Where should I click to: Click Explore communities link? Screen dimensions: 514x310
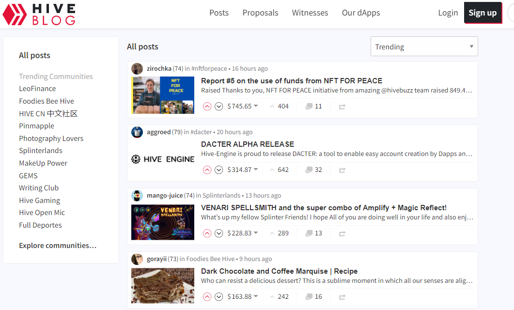58,246
